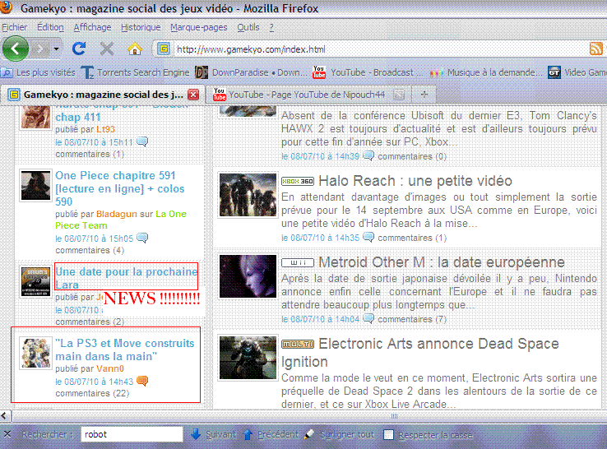Open author Vann0 profile link
Viewport: 607px width, 449px height.
click(x=110, y=368)
